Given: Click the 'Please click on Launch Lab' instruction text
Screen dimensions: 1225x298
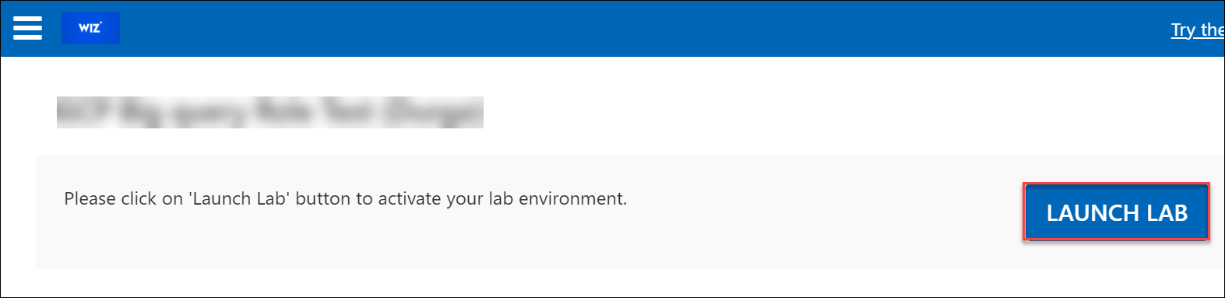Looking at the screenshot, I should click(345, 198).
